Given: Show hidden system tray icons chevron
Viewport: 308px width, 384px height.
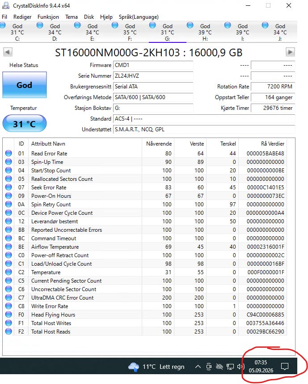Looking at the screenshot, I should (x=198, y=367).
